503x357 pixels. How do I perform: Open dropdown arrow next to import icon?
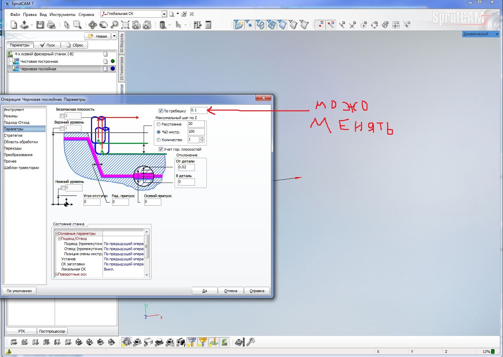[32, 25]
